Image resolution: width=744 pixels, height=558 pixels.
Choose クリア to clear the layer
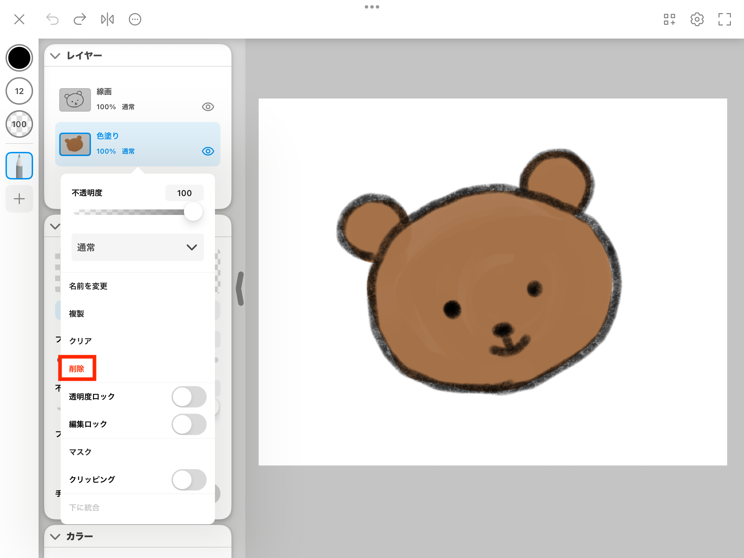pos(138,341)
